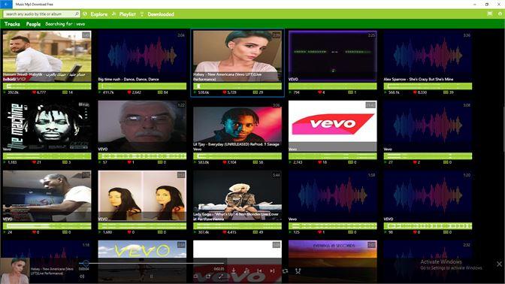Open Big time rush Dance, Dance, Dance thumbnail

(x=142, y=56)
